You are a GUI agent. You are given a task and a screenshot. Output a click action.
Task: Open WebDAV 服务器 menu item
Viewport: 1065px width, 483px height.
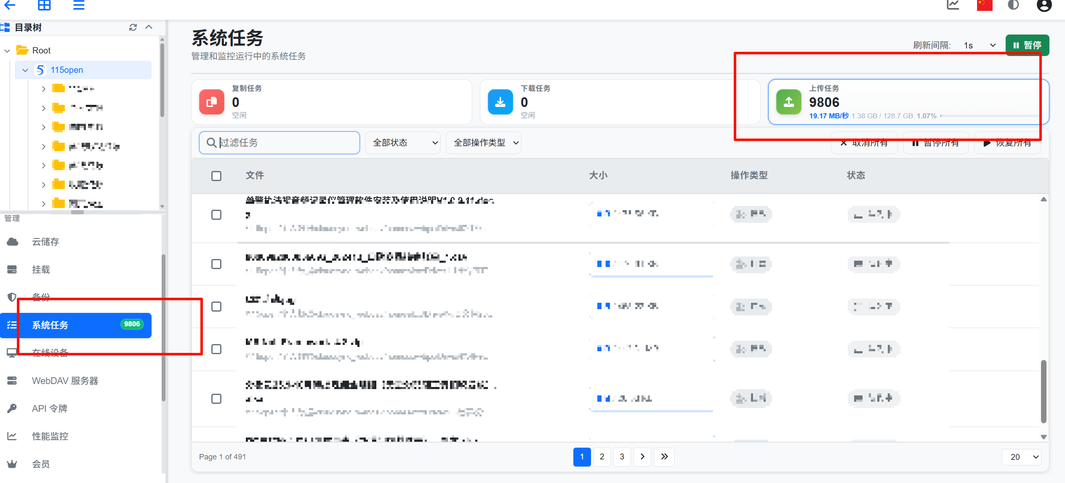coord(65,381)
